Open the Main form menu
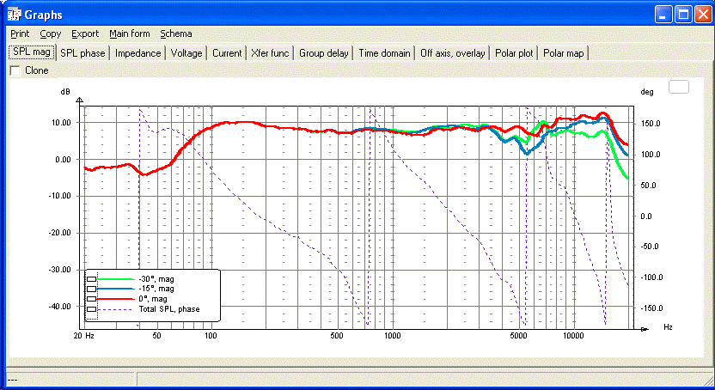This screenshot has height=390, width=715. pyautogui.click(x=130, y=34)
